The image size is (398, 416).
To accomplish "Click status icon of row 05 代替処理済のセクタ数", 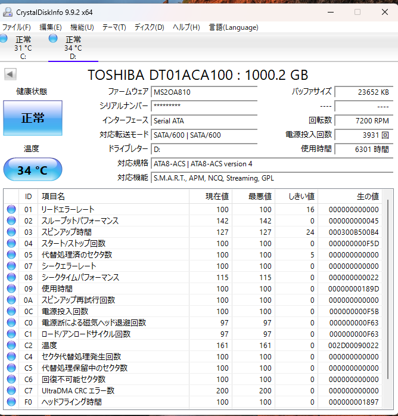I will 11,254.
